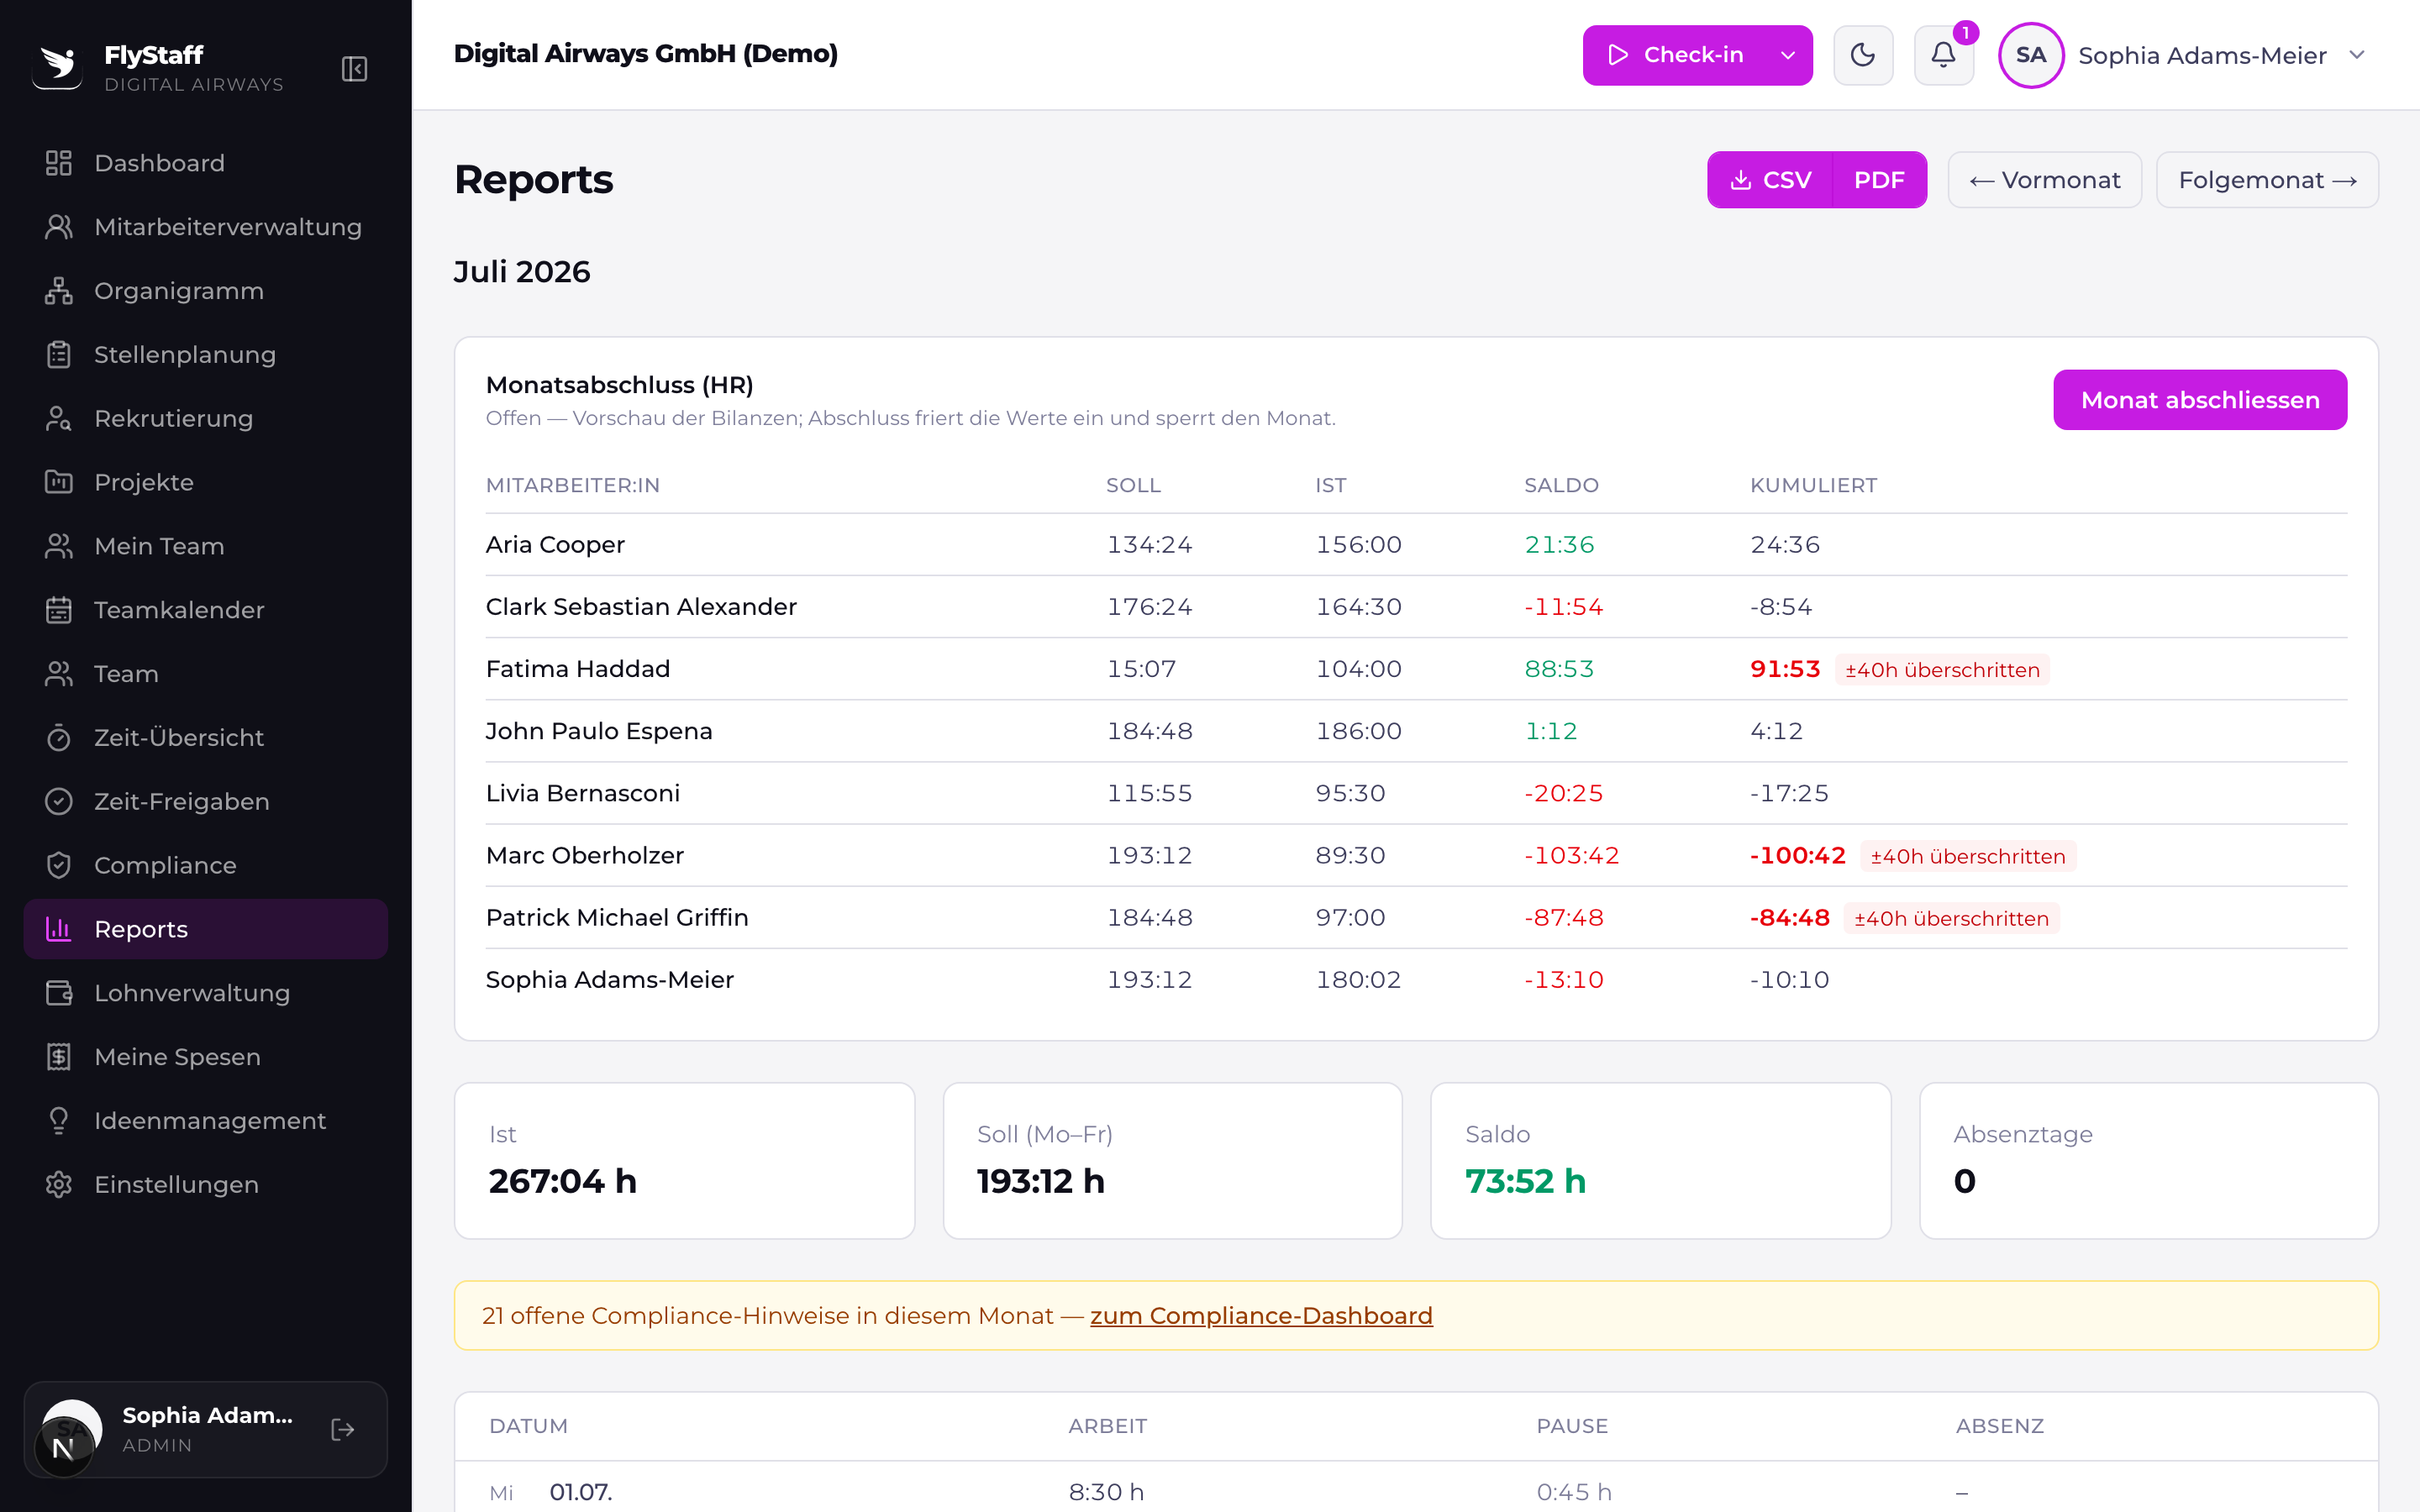Expand the Sophia Adams-Meier user menu chevron
Image resolution: width=2420 pixels, height=1512 pixels.
pyautogui.click(x=2357, y=55)
